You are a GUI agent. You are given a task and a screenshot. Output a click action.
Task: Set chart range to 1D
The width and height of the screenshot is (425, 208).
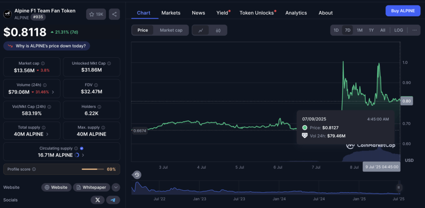pyautogui.click(x=336, y=30)
